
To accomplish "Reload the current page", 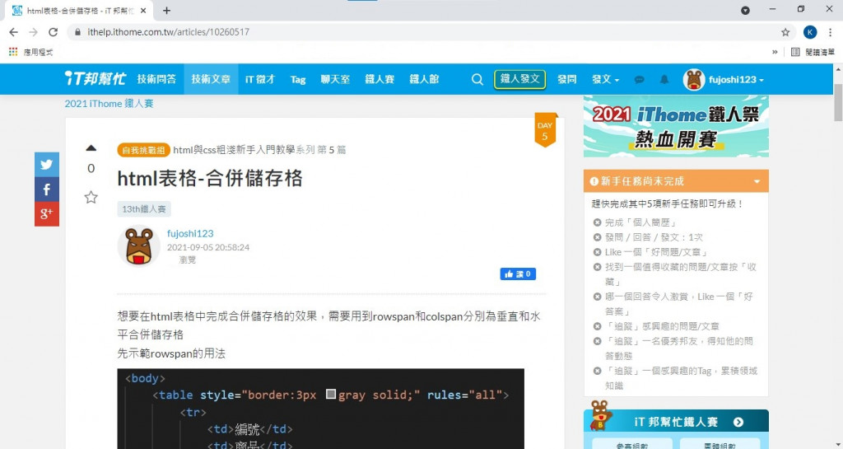I will [53, 32].
